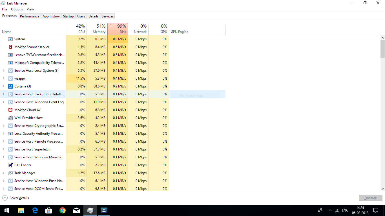Screen dimensions: 385x216
Task: Click the Cortana circle icon
Action: (x=10, y=86)
